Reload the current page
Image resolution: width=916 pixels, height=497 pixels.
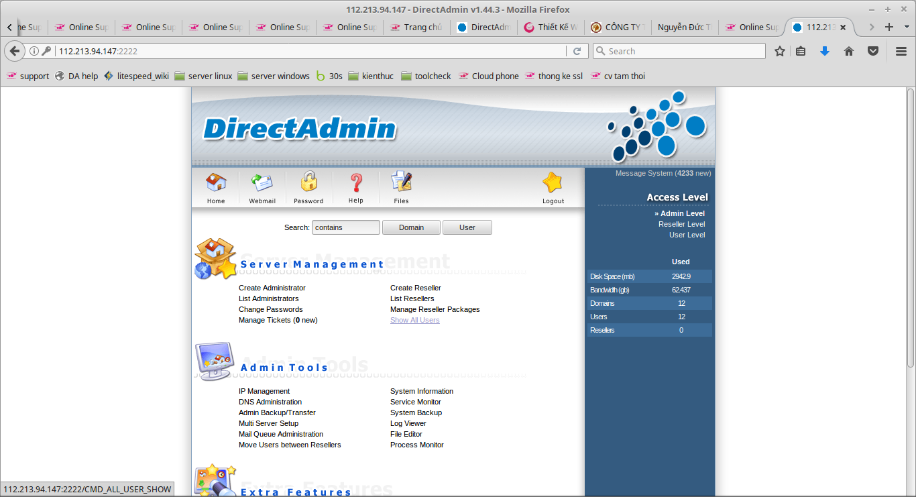pos(577,51)
